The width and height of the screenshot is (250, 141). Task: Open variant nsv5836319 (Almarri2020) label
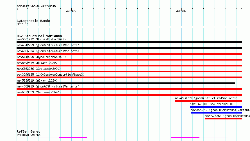click(37, 80)
